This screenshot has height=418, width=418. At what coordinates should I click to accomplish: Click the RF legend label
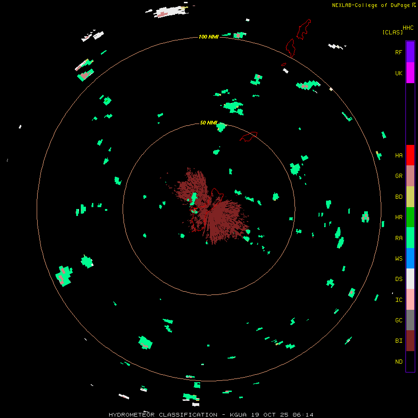click(x=398, y=52)
